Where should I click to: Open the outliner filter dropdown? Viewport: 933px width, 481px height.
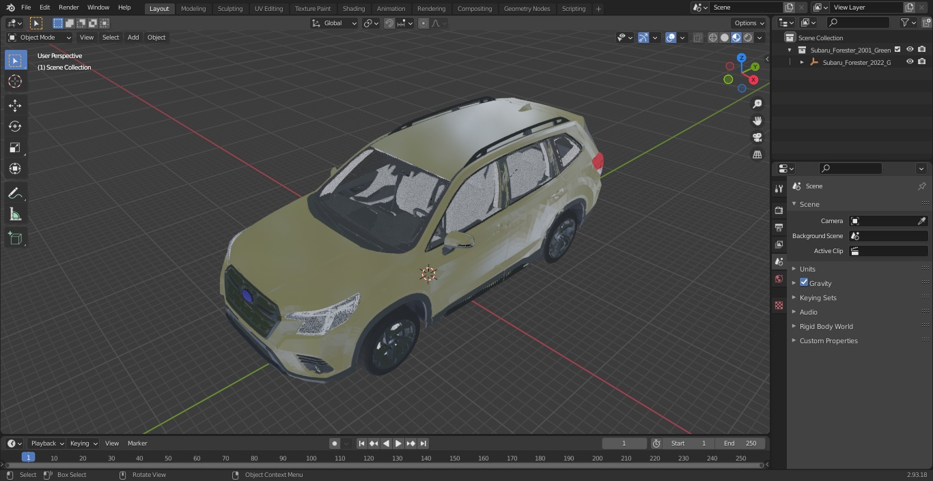pos(908,23)
